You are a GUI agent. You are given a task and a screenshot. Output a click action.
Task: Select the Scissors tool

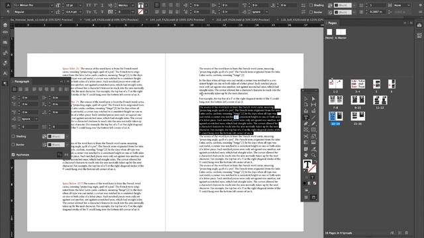click(x=306, y=137)
